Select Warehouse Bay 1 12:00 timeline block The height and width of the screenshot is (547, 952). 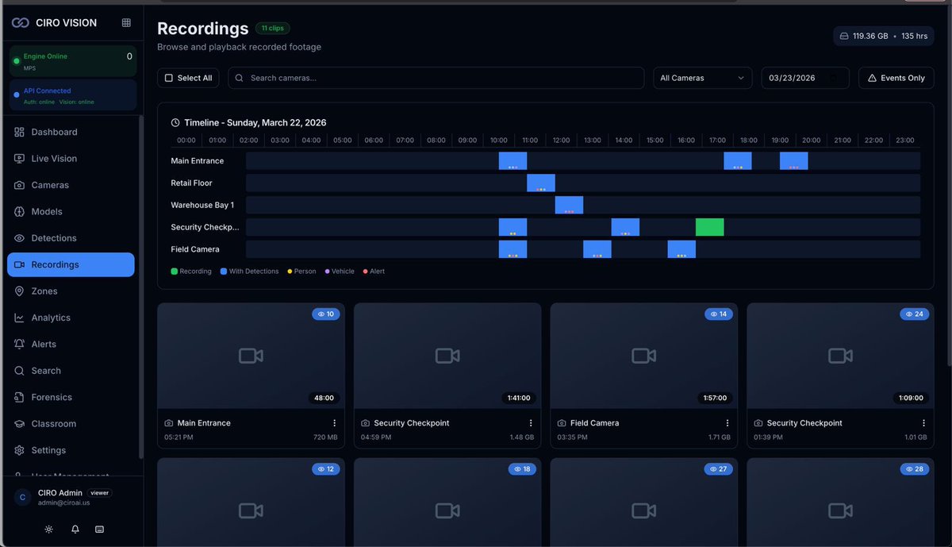(569, 206)
